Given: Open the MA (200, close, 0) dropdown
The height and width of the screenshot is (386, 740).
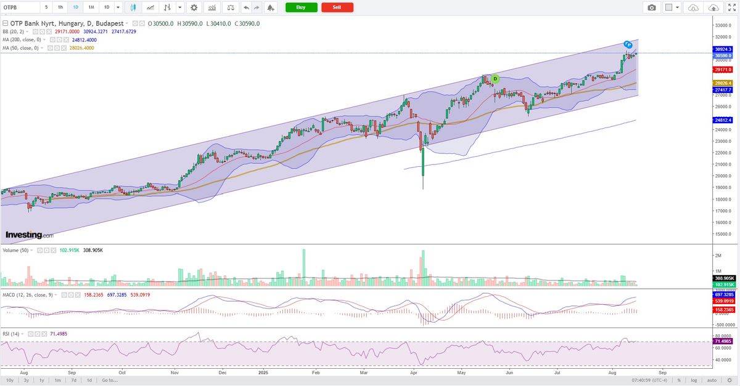Looking at the screenshot, I should pos(45,39).
